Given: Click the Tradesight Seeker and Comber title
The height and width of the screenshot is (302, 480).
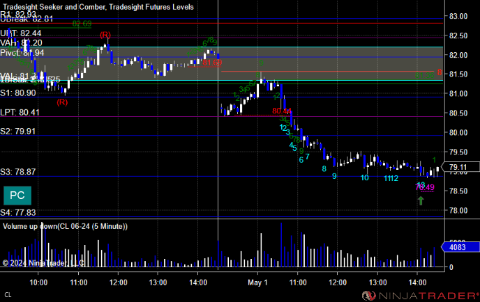Looking at the screenshot, I should [x=98, y=7].
